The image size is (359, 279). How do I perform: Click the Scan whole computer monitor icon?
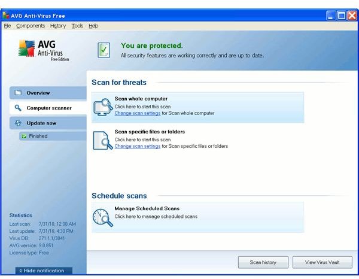(x=103, y=107)
